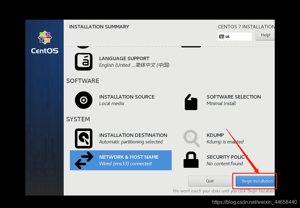Screen dimensions: 300x208
Task: Click 'Wired (ens33) connected' status text
Action: click(x=125, y=164)
